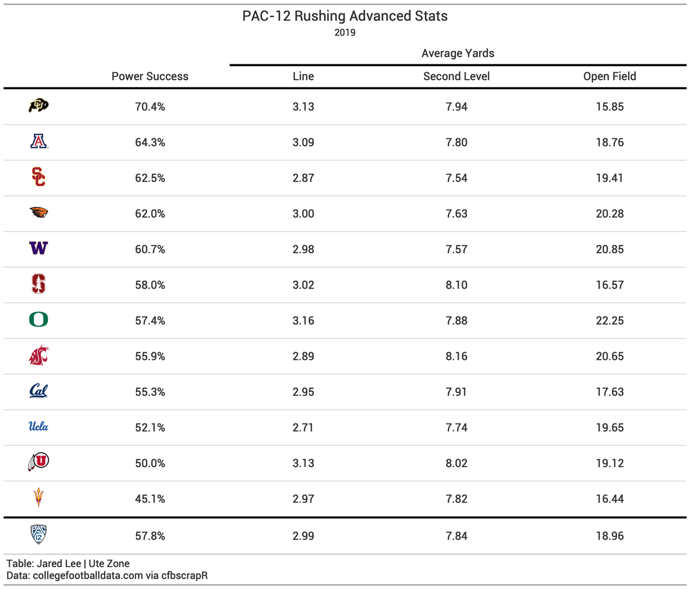Click the Second Level column header
690x589 pixels.
(x=457, y=76)
